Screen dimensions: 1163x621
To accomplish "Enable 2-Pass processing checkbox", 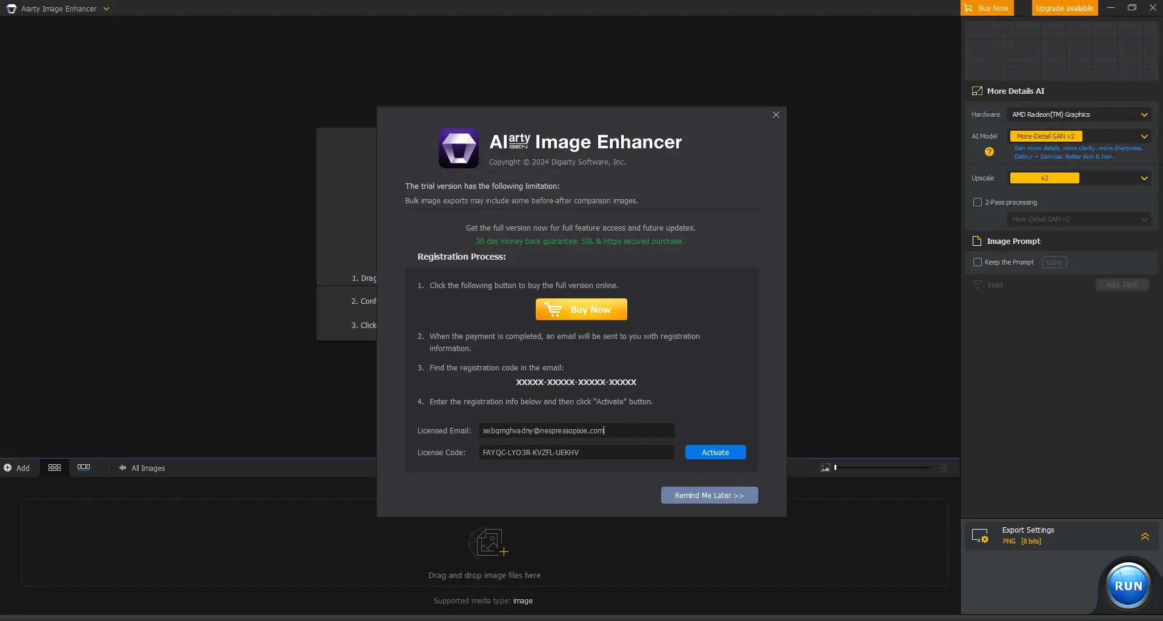I will click(x=977, y=202).
